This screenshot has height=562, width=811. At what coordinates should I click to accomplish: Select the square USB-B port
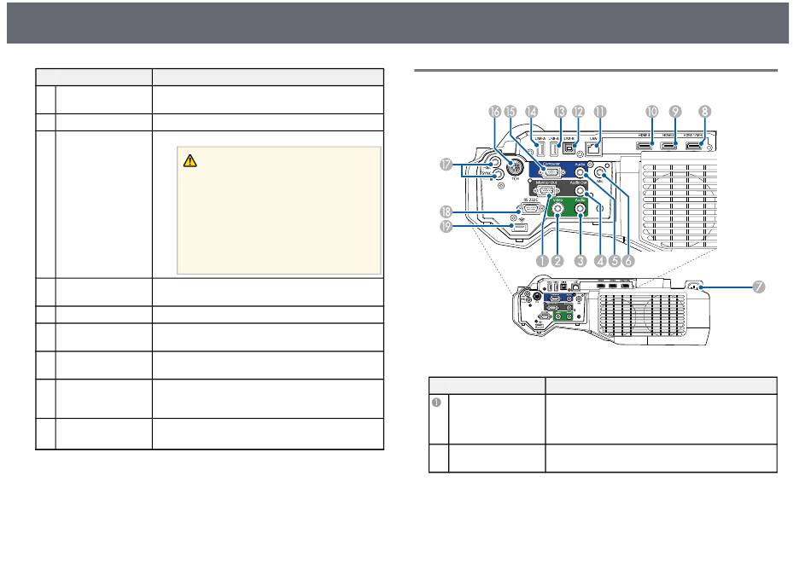pyautogui.click(x=569, y=148)
